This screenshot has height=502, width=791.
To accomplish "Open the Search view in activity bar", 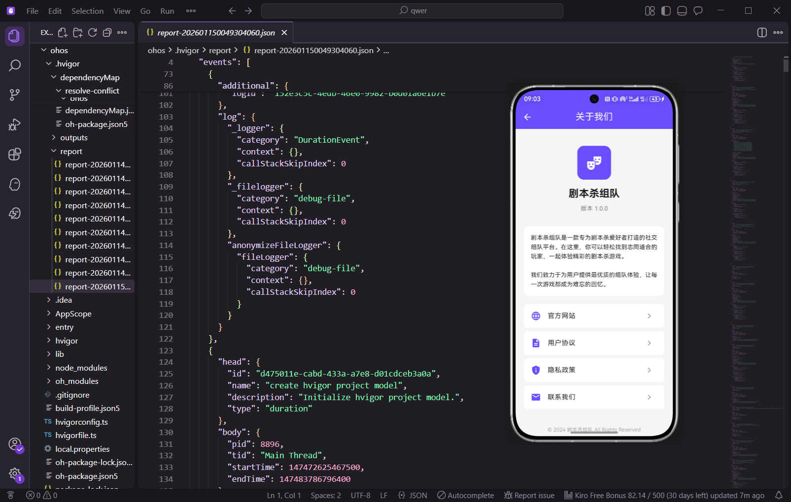I will 14,65.
